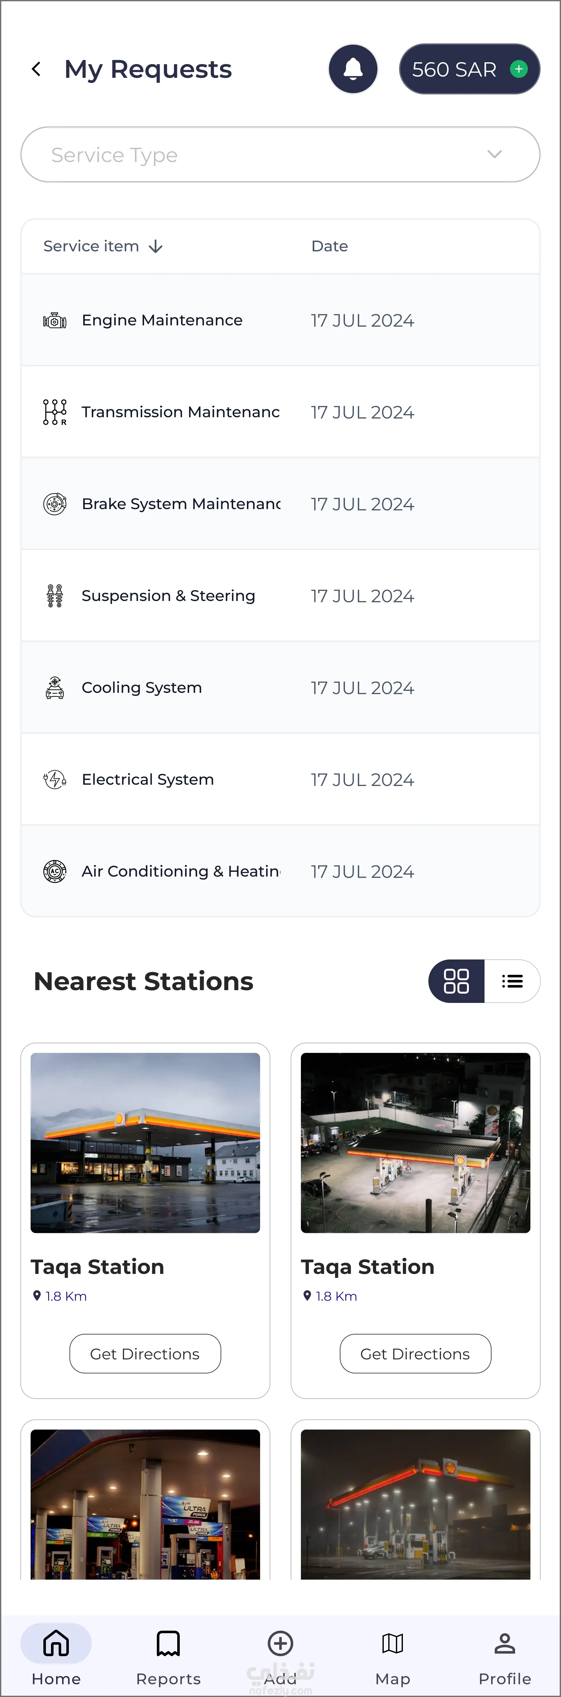This screenshot has height=1697, width=561.
Task: Click the Engine Maintenance icon
Action: (55, 321)
